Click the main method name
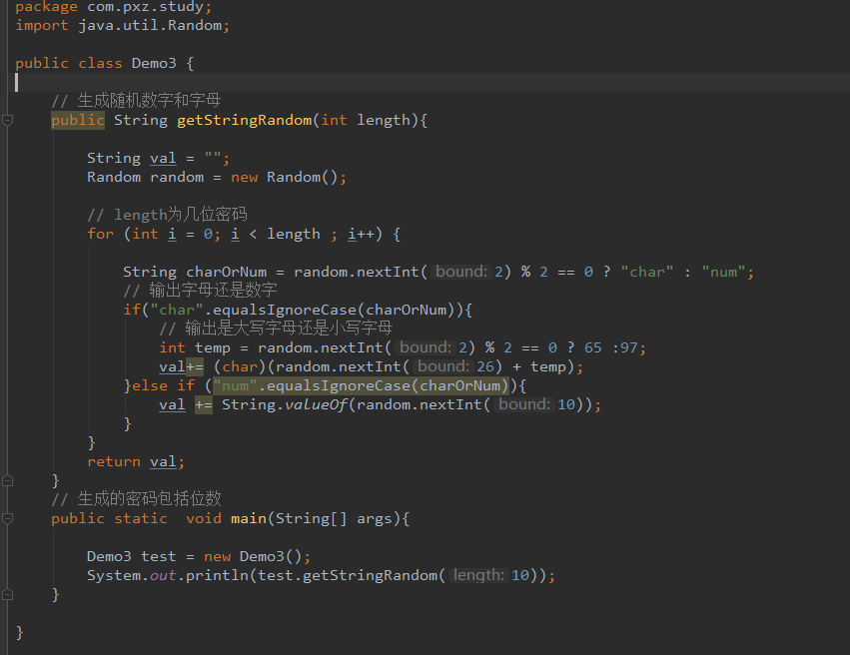This screenshot has height=655, width=850. click(249, 518)
